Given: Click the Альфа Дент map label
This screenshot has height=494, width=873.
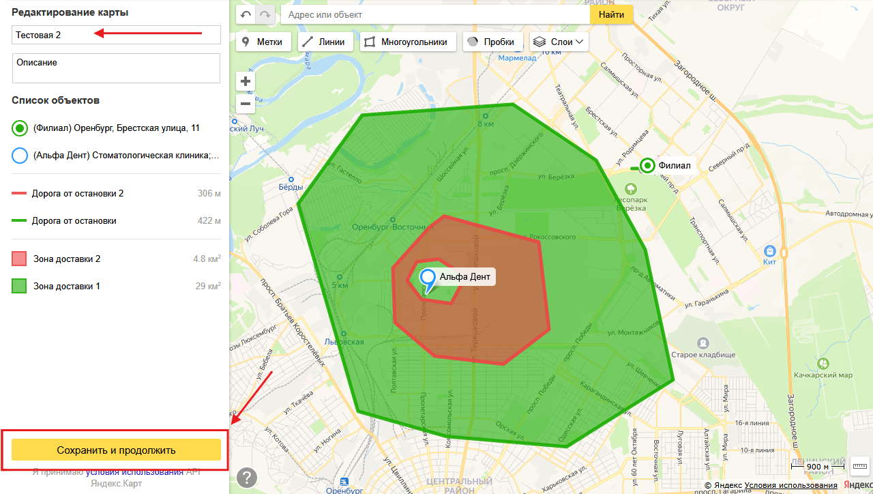Looking at the screenshot, I should coord(464,277).
